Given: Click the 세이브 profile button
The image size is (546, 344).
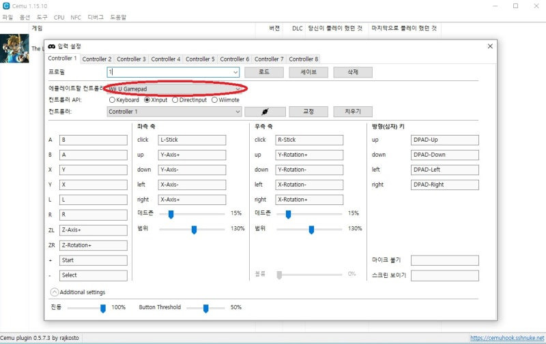Looking at the screenshot, I should point(308,72).
